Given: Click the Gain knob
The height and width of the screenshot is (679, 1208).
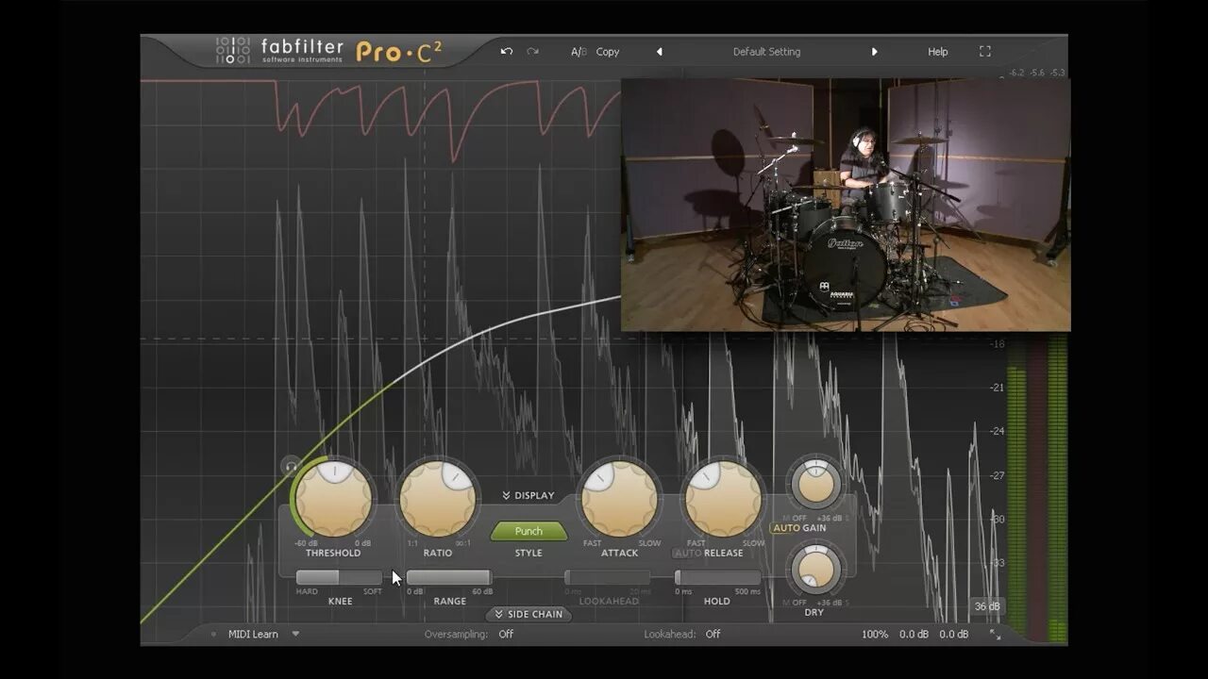Looking at the screenshot, I should pos(815,484).
